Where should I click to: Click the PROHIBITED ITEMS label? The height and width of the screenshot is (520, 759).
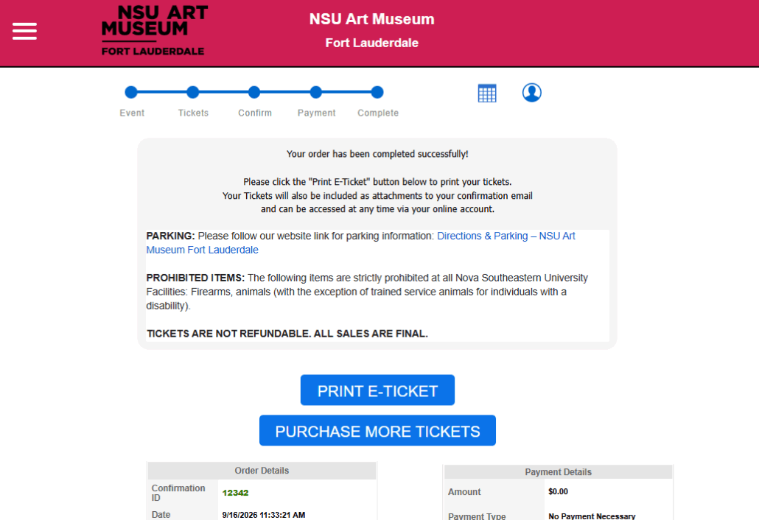(195, 278)
